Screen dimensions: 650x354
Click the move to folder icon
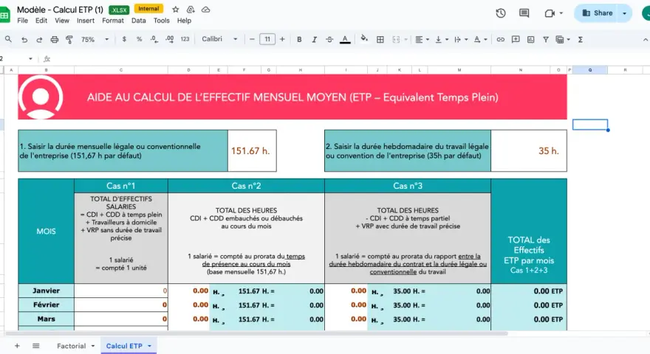(191, 9)
